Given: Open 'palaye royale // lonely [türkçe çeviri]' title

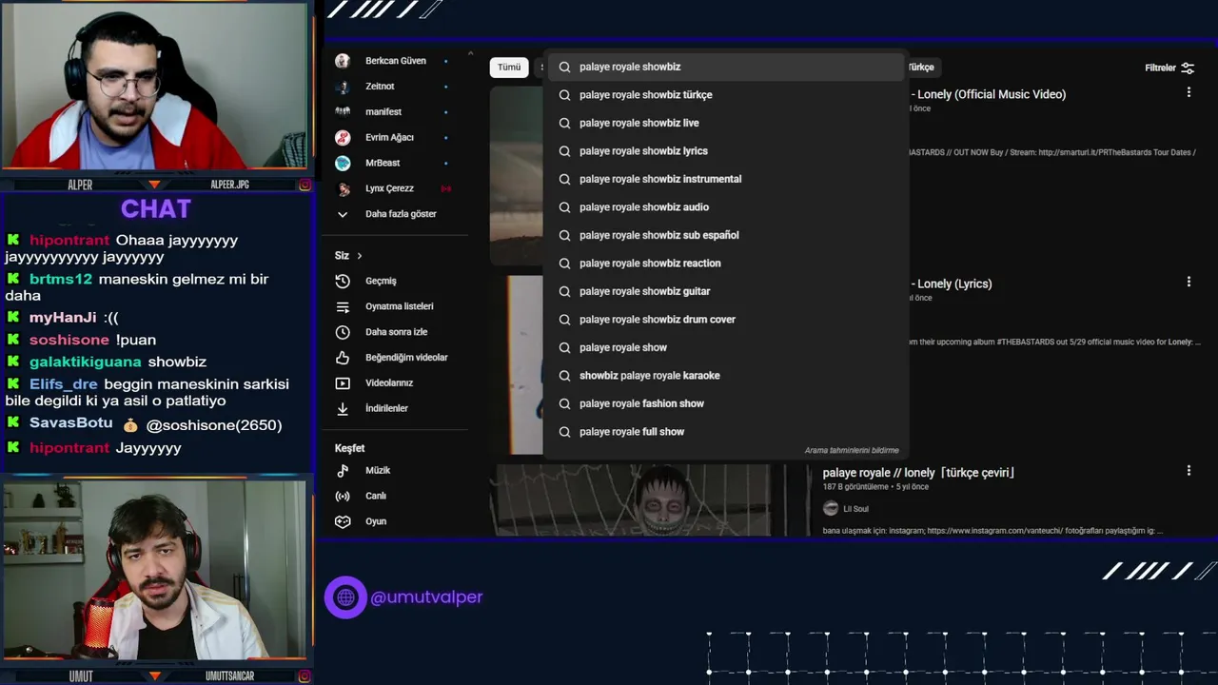Looking at the screenshot, I should tap(918, 473).
